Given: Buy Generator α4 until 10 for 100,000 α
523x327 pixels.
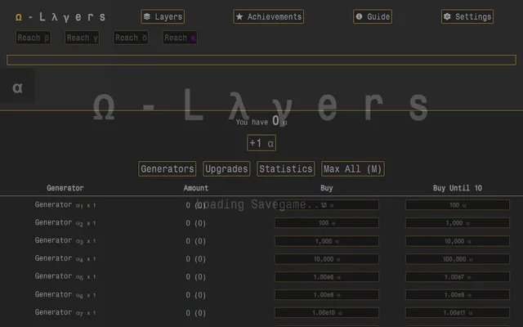Looking at the screenshot, I should [x=458, y=259].
